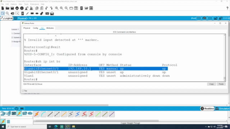Open the Attributes tab in Gateway Router
Viewport: 230px width, 129px height.
[50, 28]
